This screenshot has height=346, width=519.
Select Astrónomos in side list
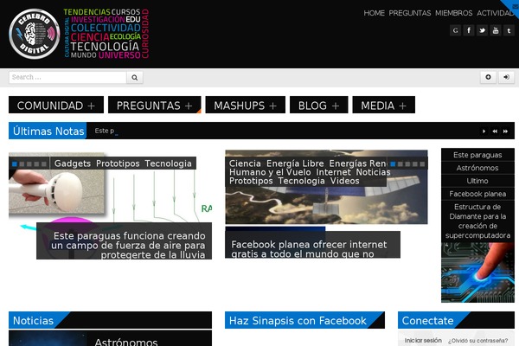pyautogui.click(x=477, y=168)
